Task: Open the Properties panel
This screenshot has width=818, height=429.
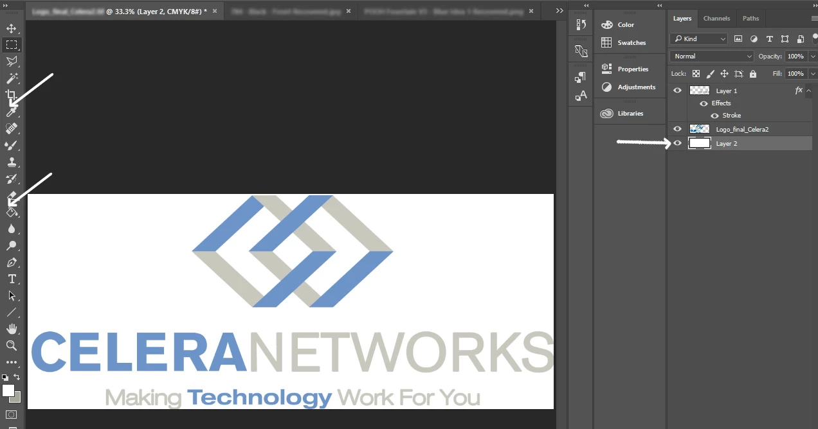Action: (624, 69)
